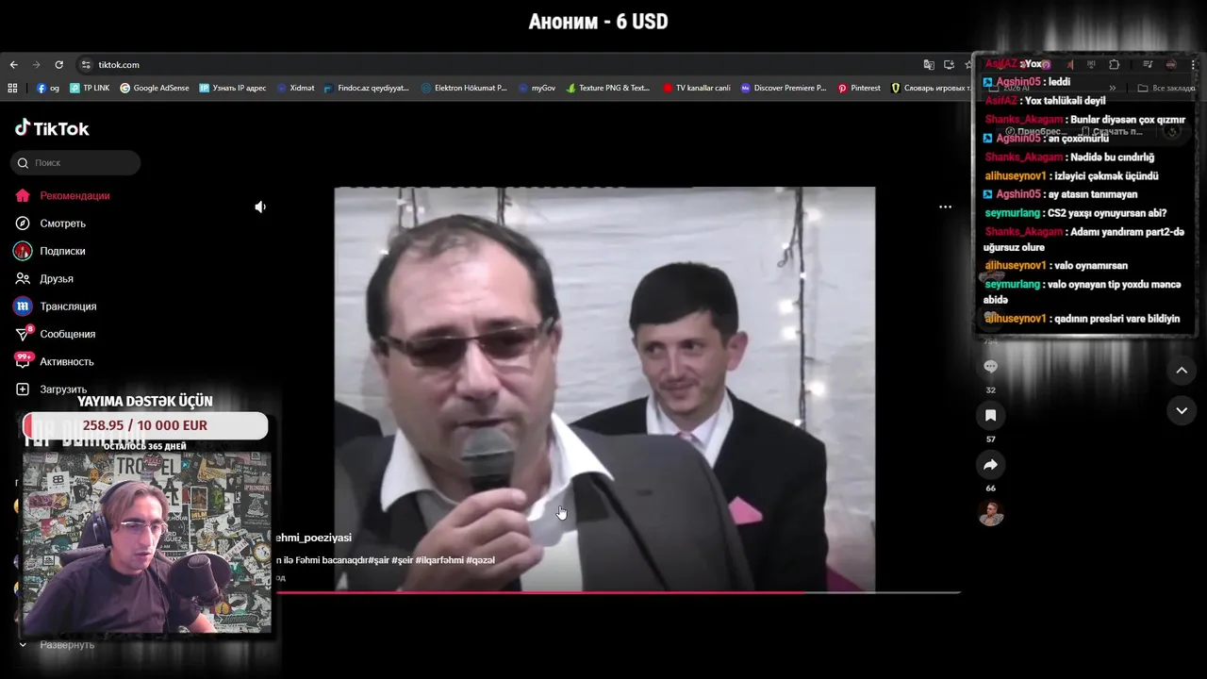Open Смотреть in TikTok sidebar

pos(62,224)
